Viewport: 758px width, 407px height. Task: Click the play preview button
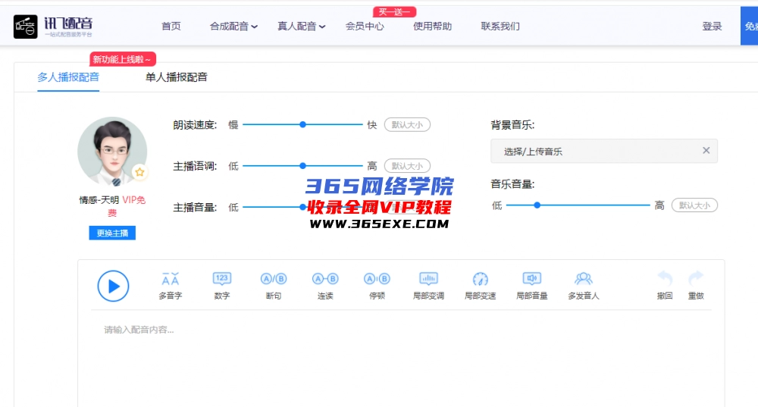[113, 286]
